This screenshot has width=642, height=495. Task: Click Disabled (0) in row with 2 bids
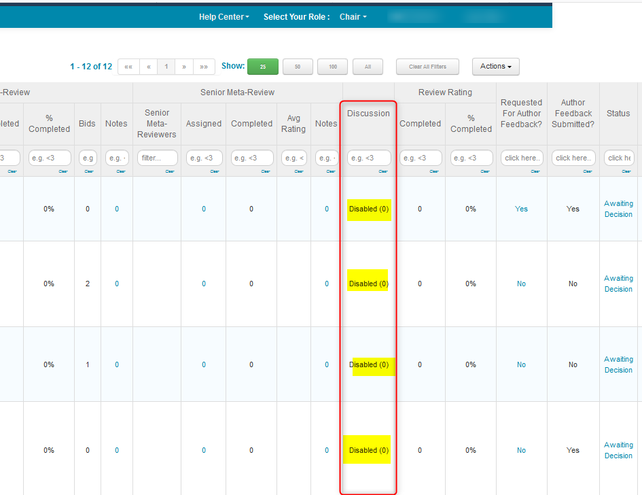pyautogui.click(x=369, y=284)
